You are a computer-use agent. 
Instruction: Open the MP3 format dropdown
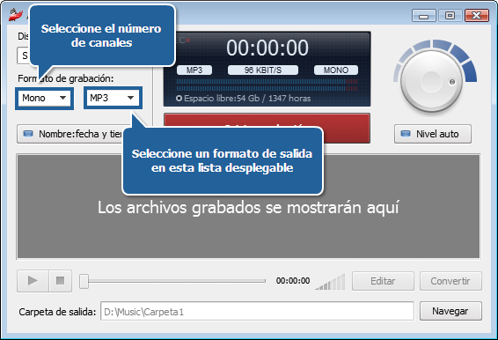(113, 98)
